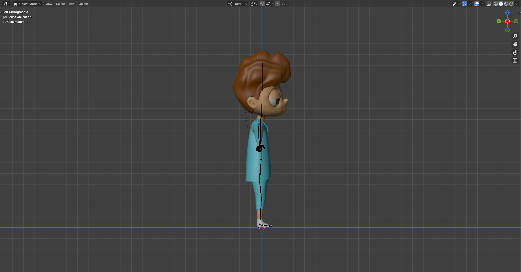The width and height of the screenshot is (521, 272).
Task: Open the Add menu
Action: 72,4
